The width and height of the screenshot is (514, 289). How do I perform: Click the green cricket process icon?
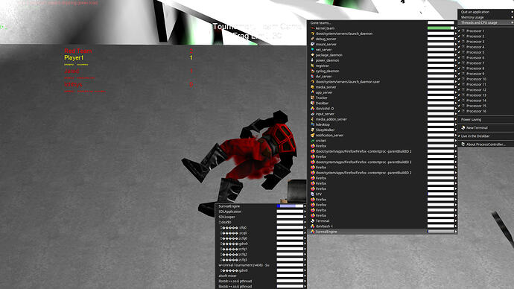(312, 141)
